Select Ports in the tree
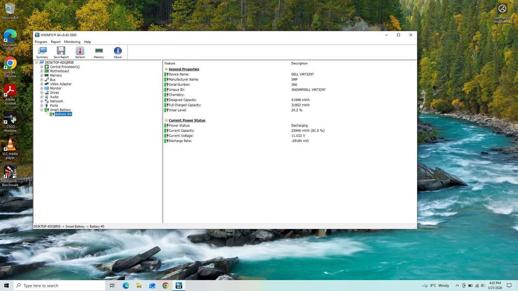The height and width of the screenshot is (291, 518). pyautogui.click(x=54, y=105)
